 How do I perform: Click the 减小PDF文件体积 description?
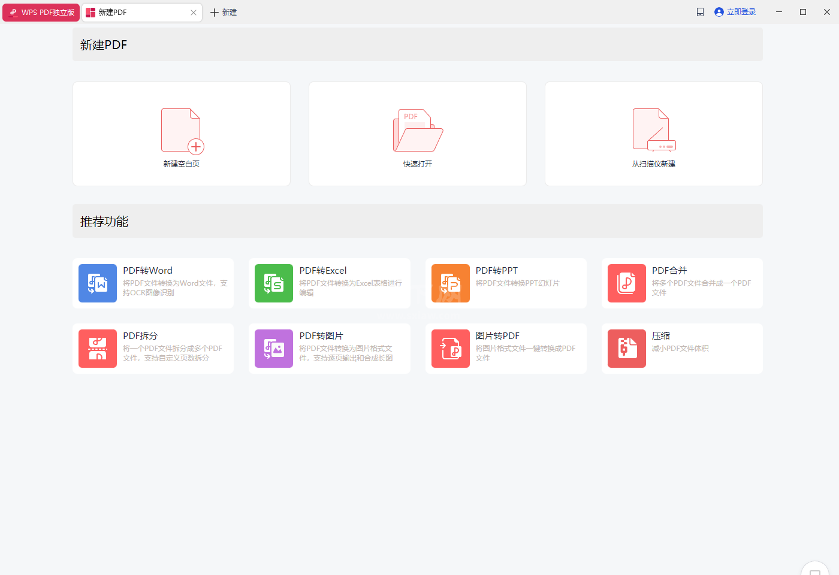[x=680, y=349]
